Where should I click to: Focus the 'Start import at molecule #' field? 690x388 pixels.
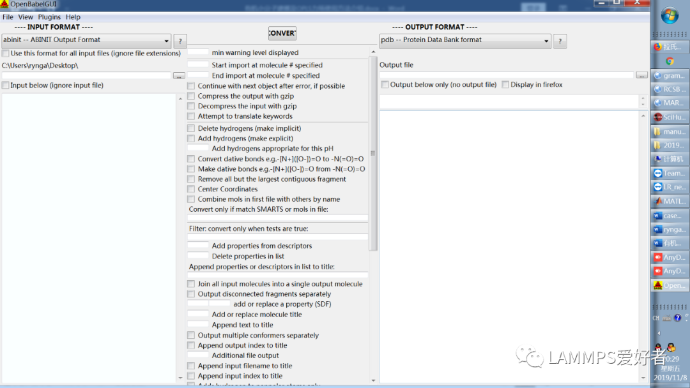point(198,64)
